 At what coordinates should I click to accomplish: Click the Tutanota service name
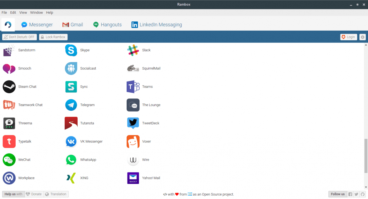(87, 123)
